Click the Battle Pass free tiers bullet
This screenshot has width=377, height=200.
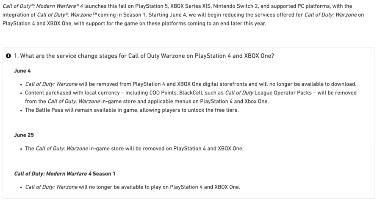pyautogui.click(x=132, y=110)
